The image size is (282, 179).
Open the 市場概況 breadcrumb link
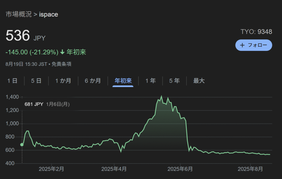click(x=19, y=14)
